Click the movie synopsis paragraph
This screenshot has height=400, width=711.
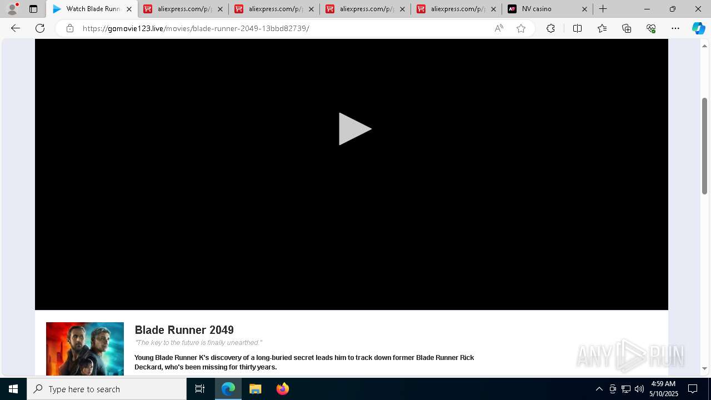coord(304,362)
